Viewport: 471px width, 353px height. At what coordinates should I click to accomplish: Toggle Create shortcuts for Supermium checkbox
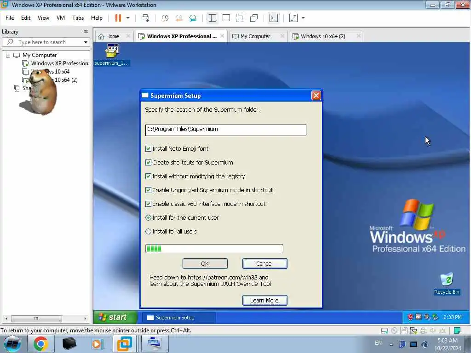click(148, 162)
